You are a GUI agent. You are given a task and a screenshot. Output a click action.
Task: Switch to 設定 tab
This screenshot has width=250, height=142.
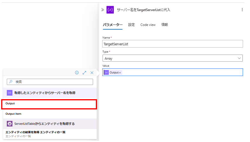[x=131, y=25]
